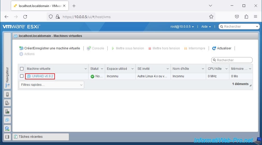Expand the Tâches récentes panel
This screenshot has width=262, height=145.
[40, 137]
